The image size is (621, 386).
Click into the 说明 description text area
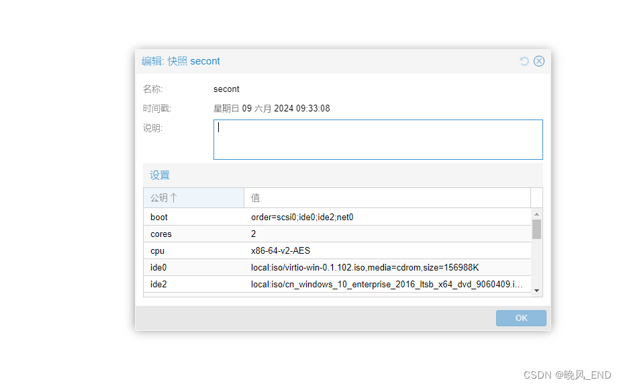pos(378,140)
